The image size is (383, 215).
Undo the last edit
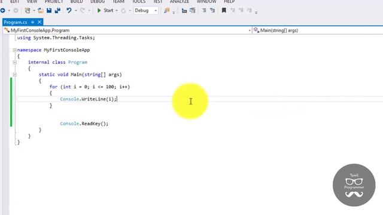pyautogui.click(x=69, y=11)
